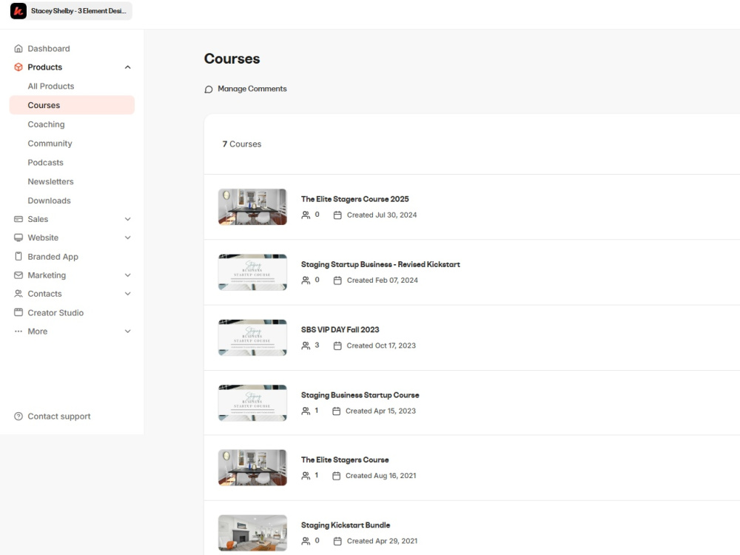Open All Products
Image resolution: width=740 pixels, height=555 pixels.
(51, 87)
